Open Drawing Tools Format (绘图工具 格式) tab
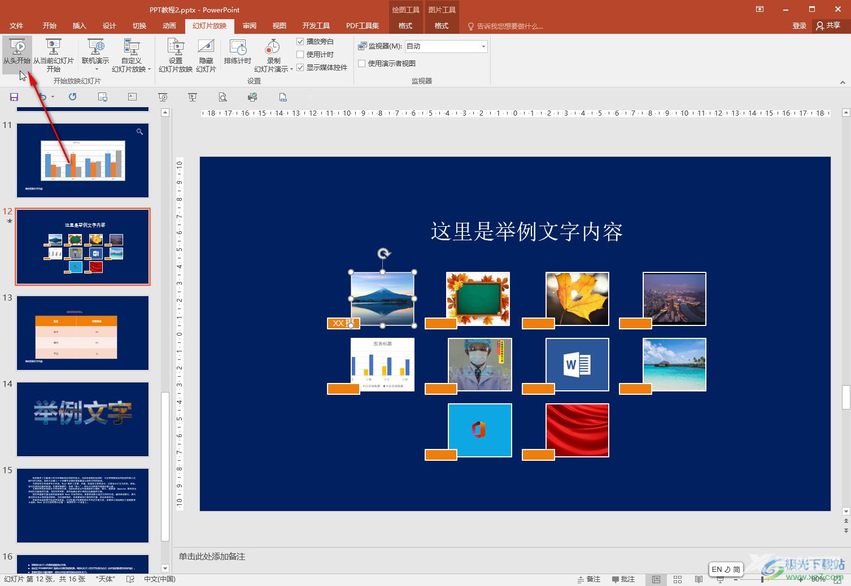851x586 pixels. coord(405,26)
